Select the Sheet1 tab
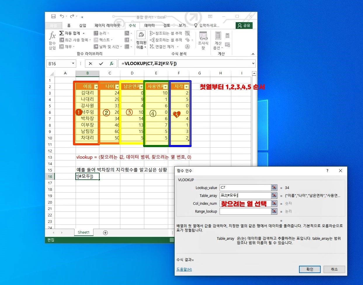363x285 pixels. pos(84,232)
